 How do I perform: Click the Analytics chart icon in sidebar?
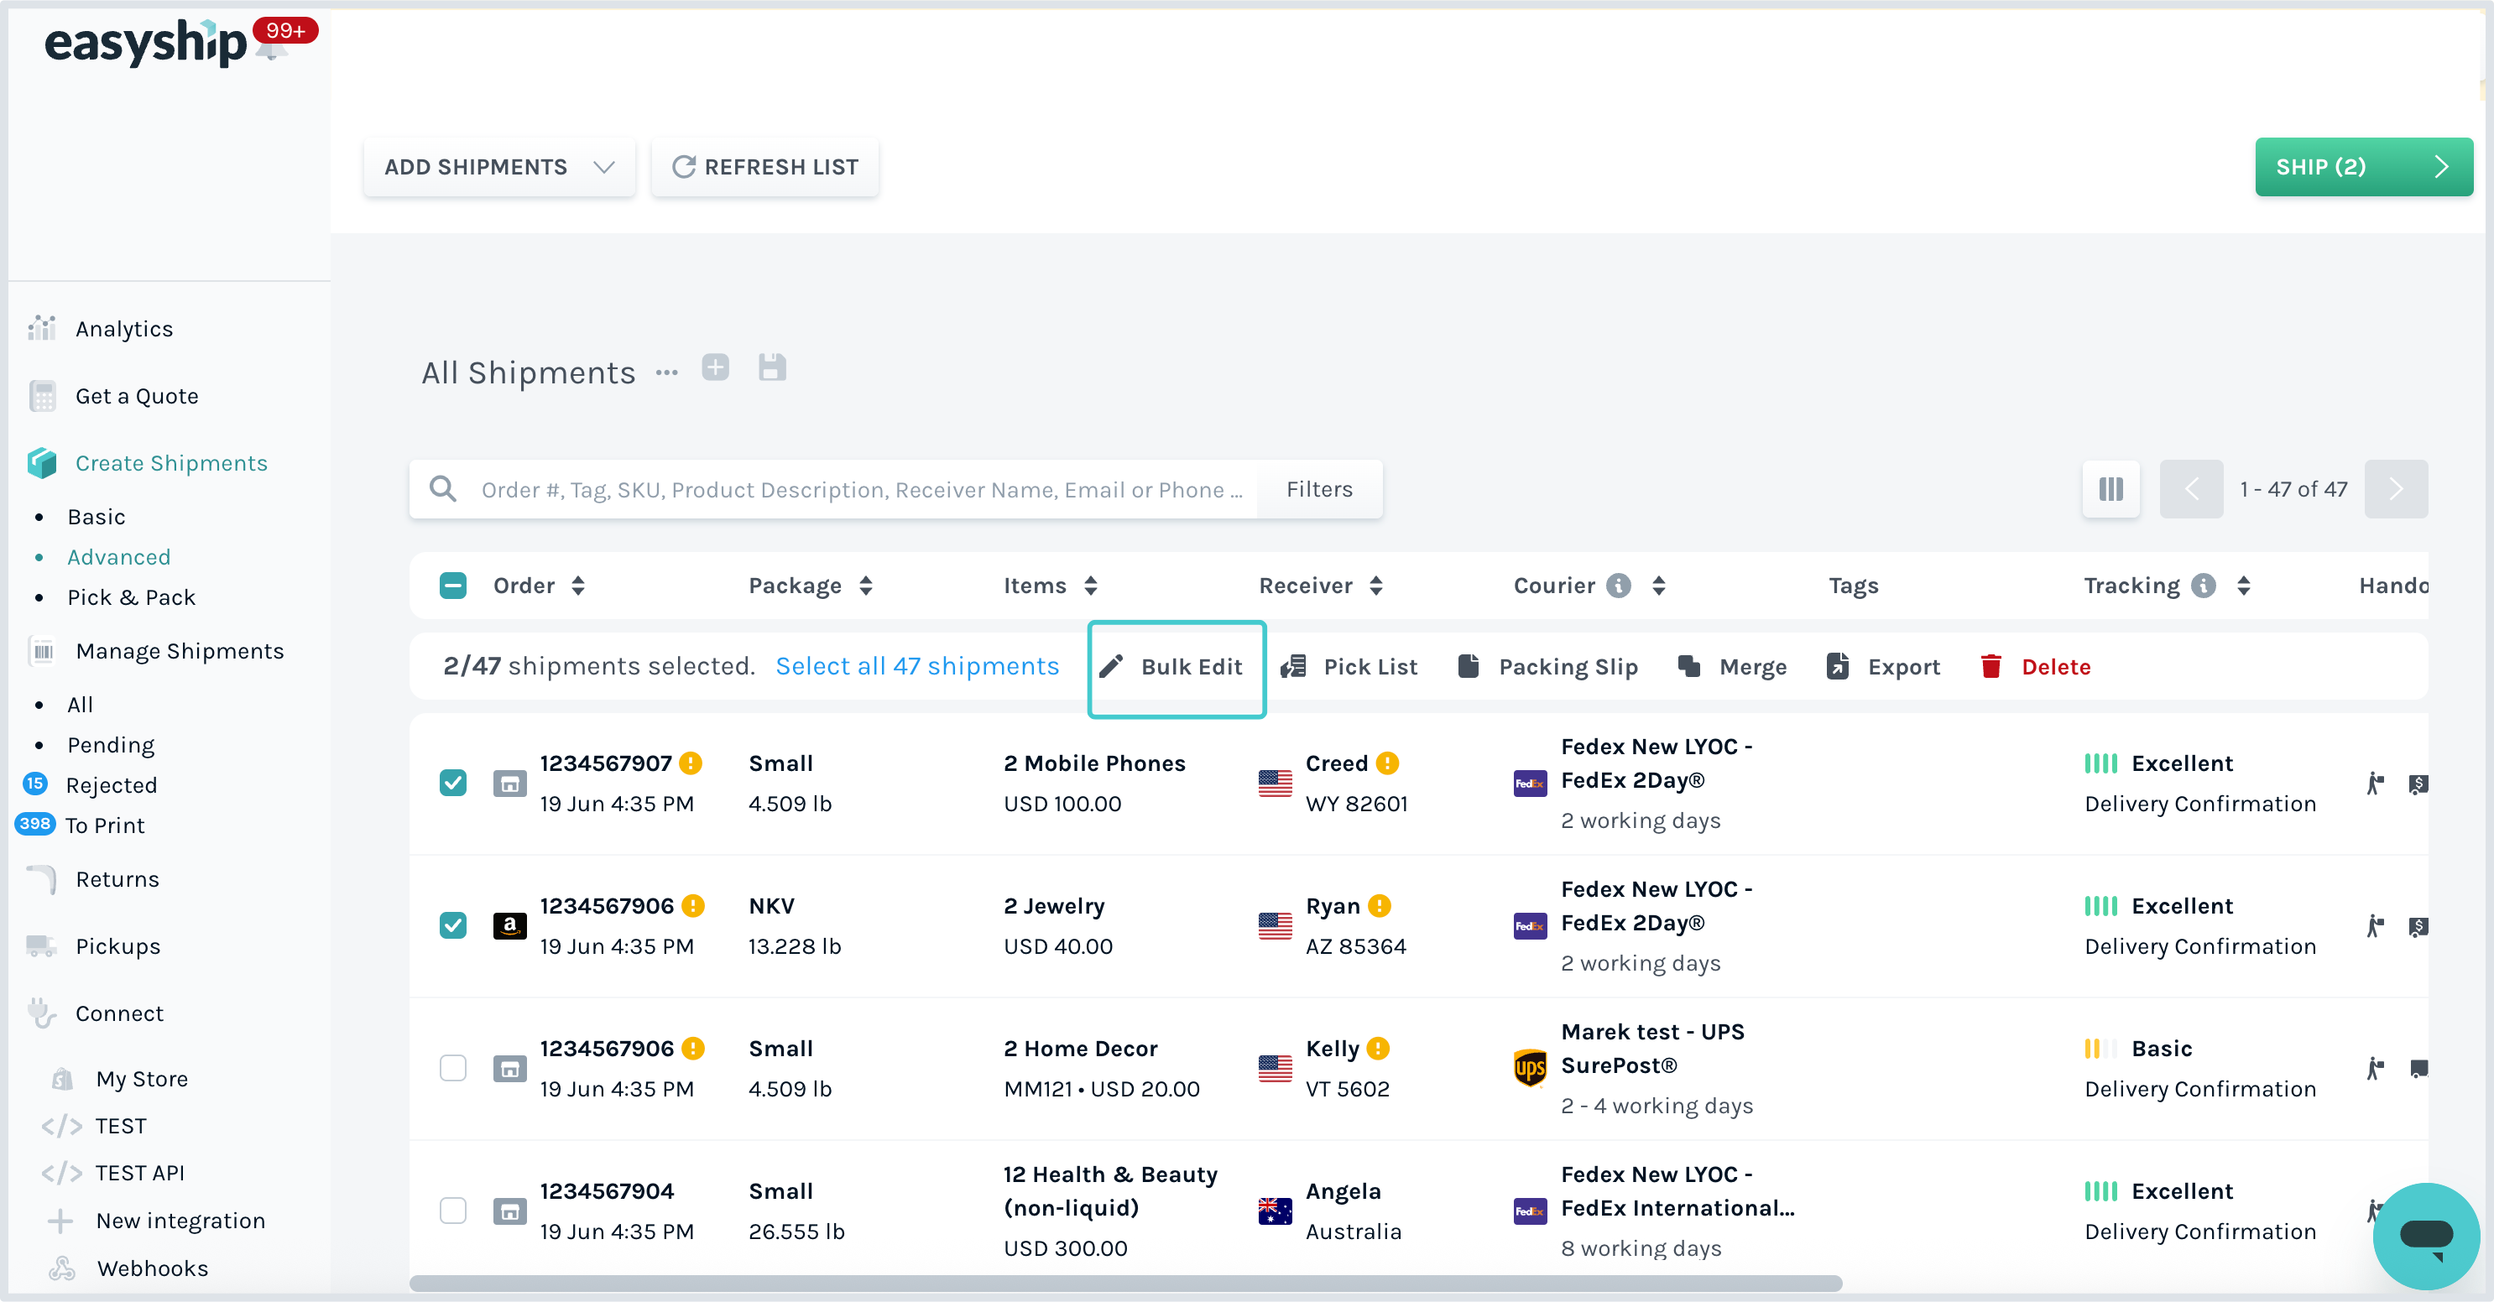pyautogui.click(x=42, y=329)
